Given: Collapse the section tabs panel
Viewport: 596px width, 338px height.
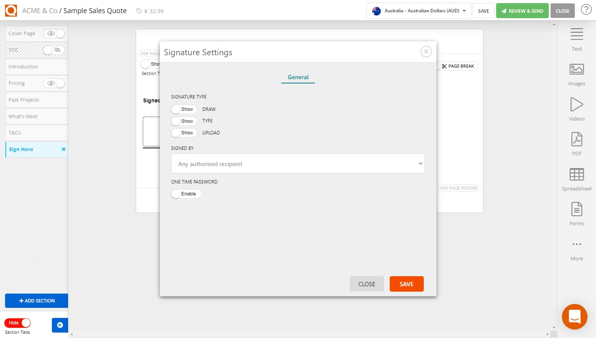Looking at the screenshot, I should (x=60, y=325).
